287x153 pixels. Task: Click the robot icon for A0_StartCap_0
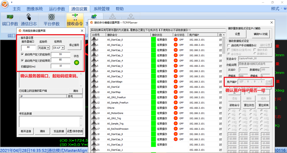(x=94, y=40)
